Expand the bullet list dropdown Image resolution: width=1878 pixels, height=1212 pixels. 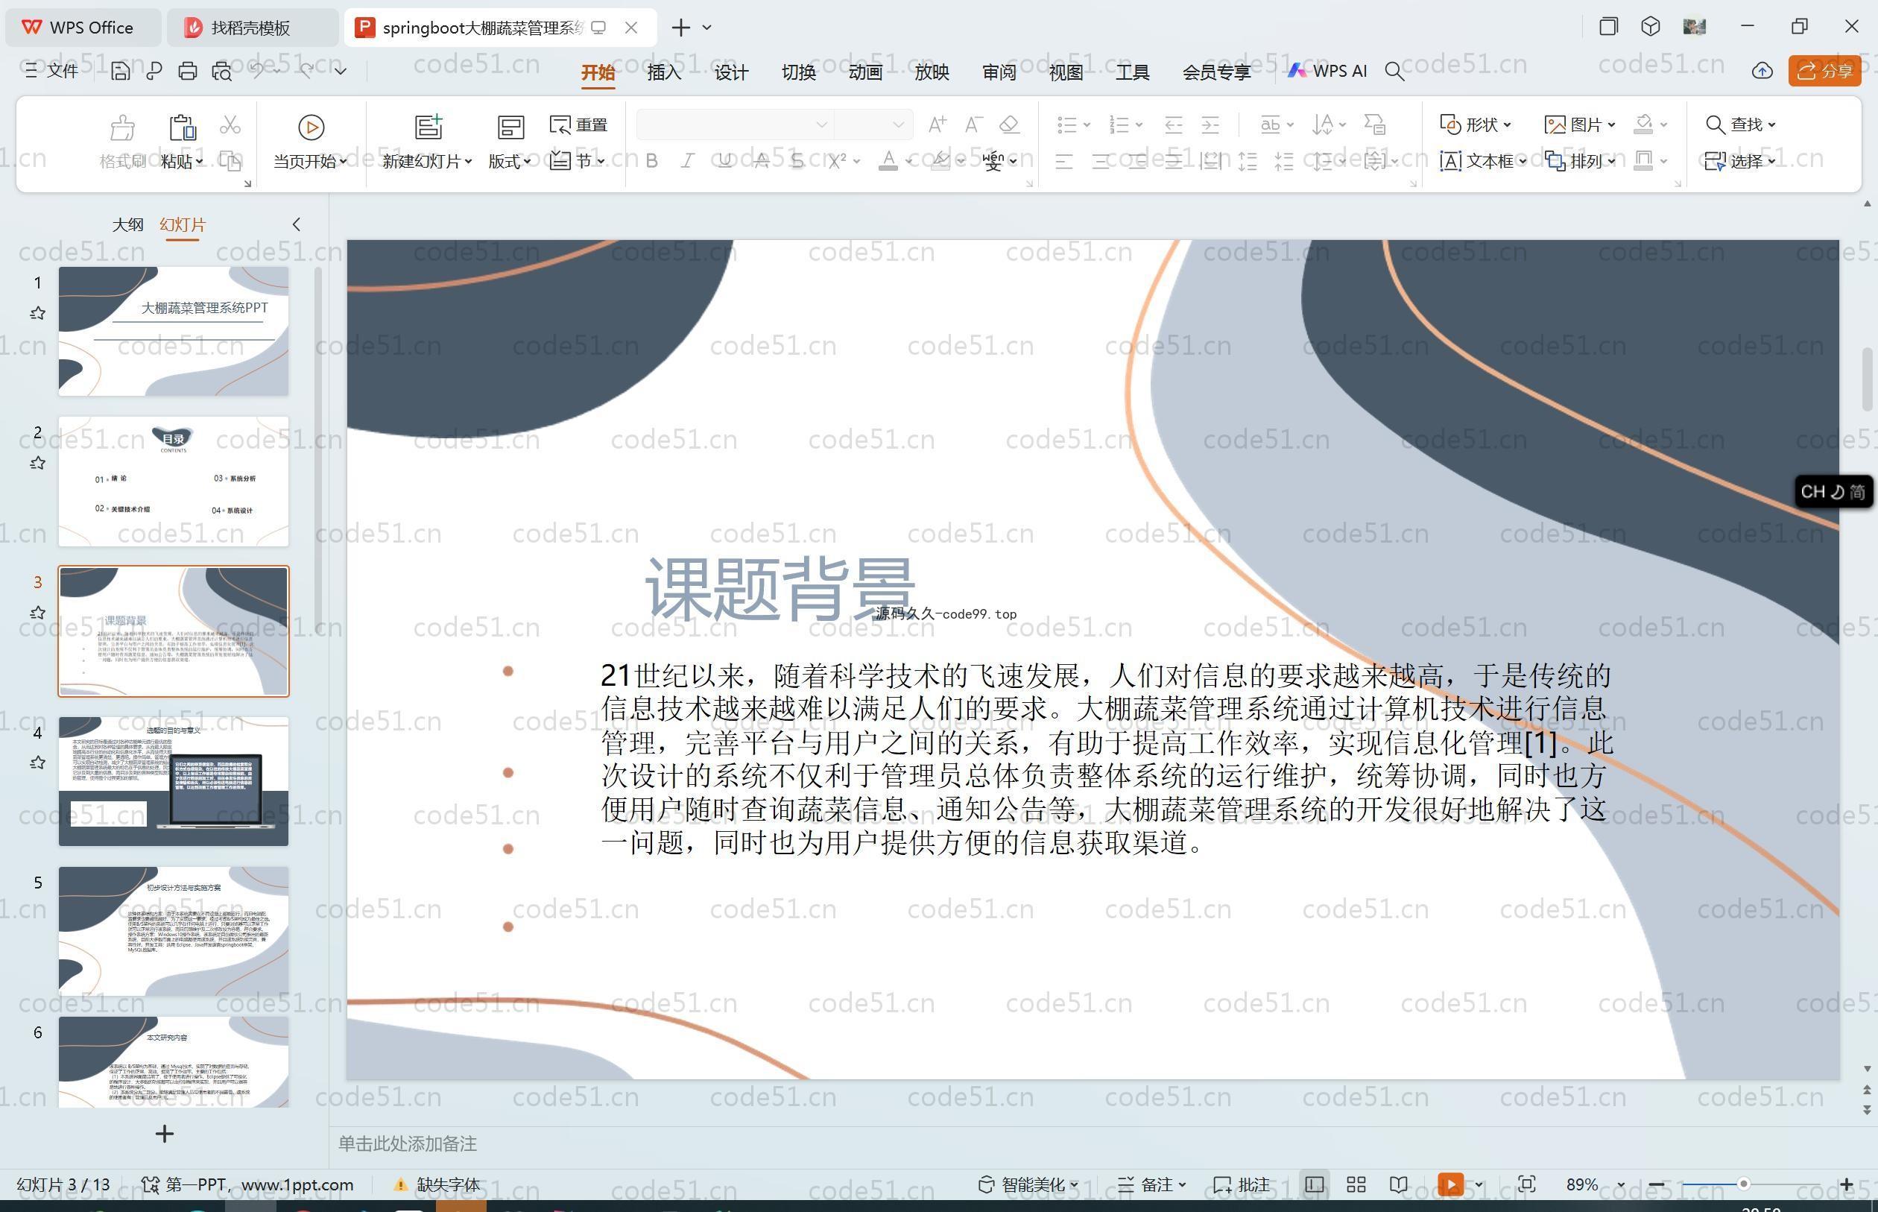[x=1086, y=124]
